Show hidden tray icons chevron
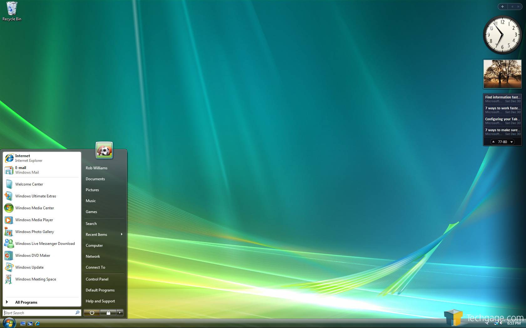This screenshot has height=328, width=526. point(487,323)
